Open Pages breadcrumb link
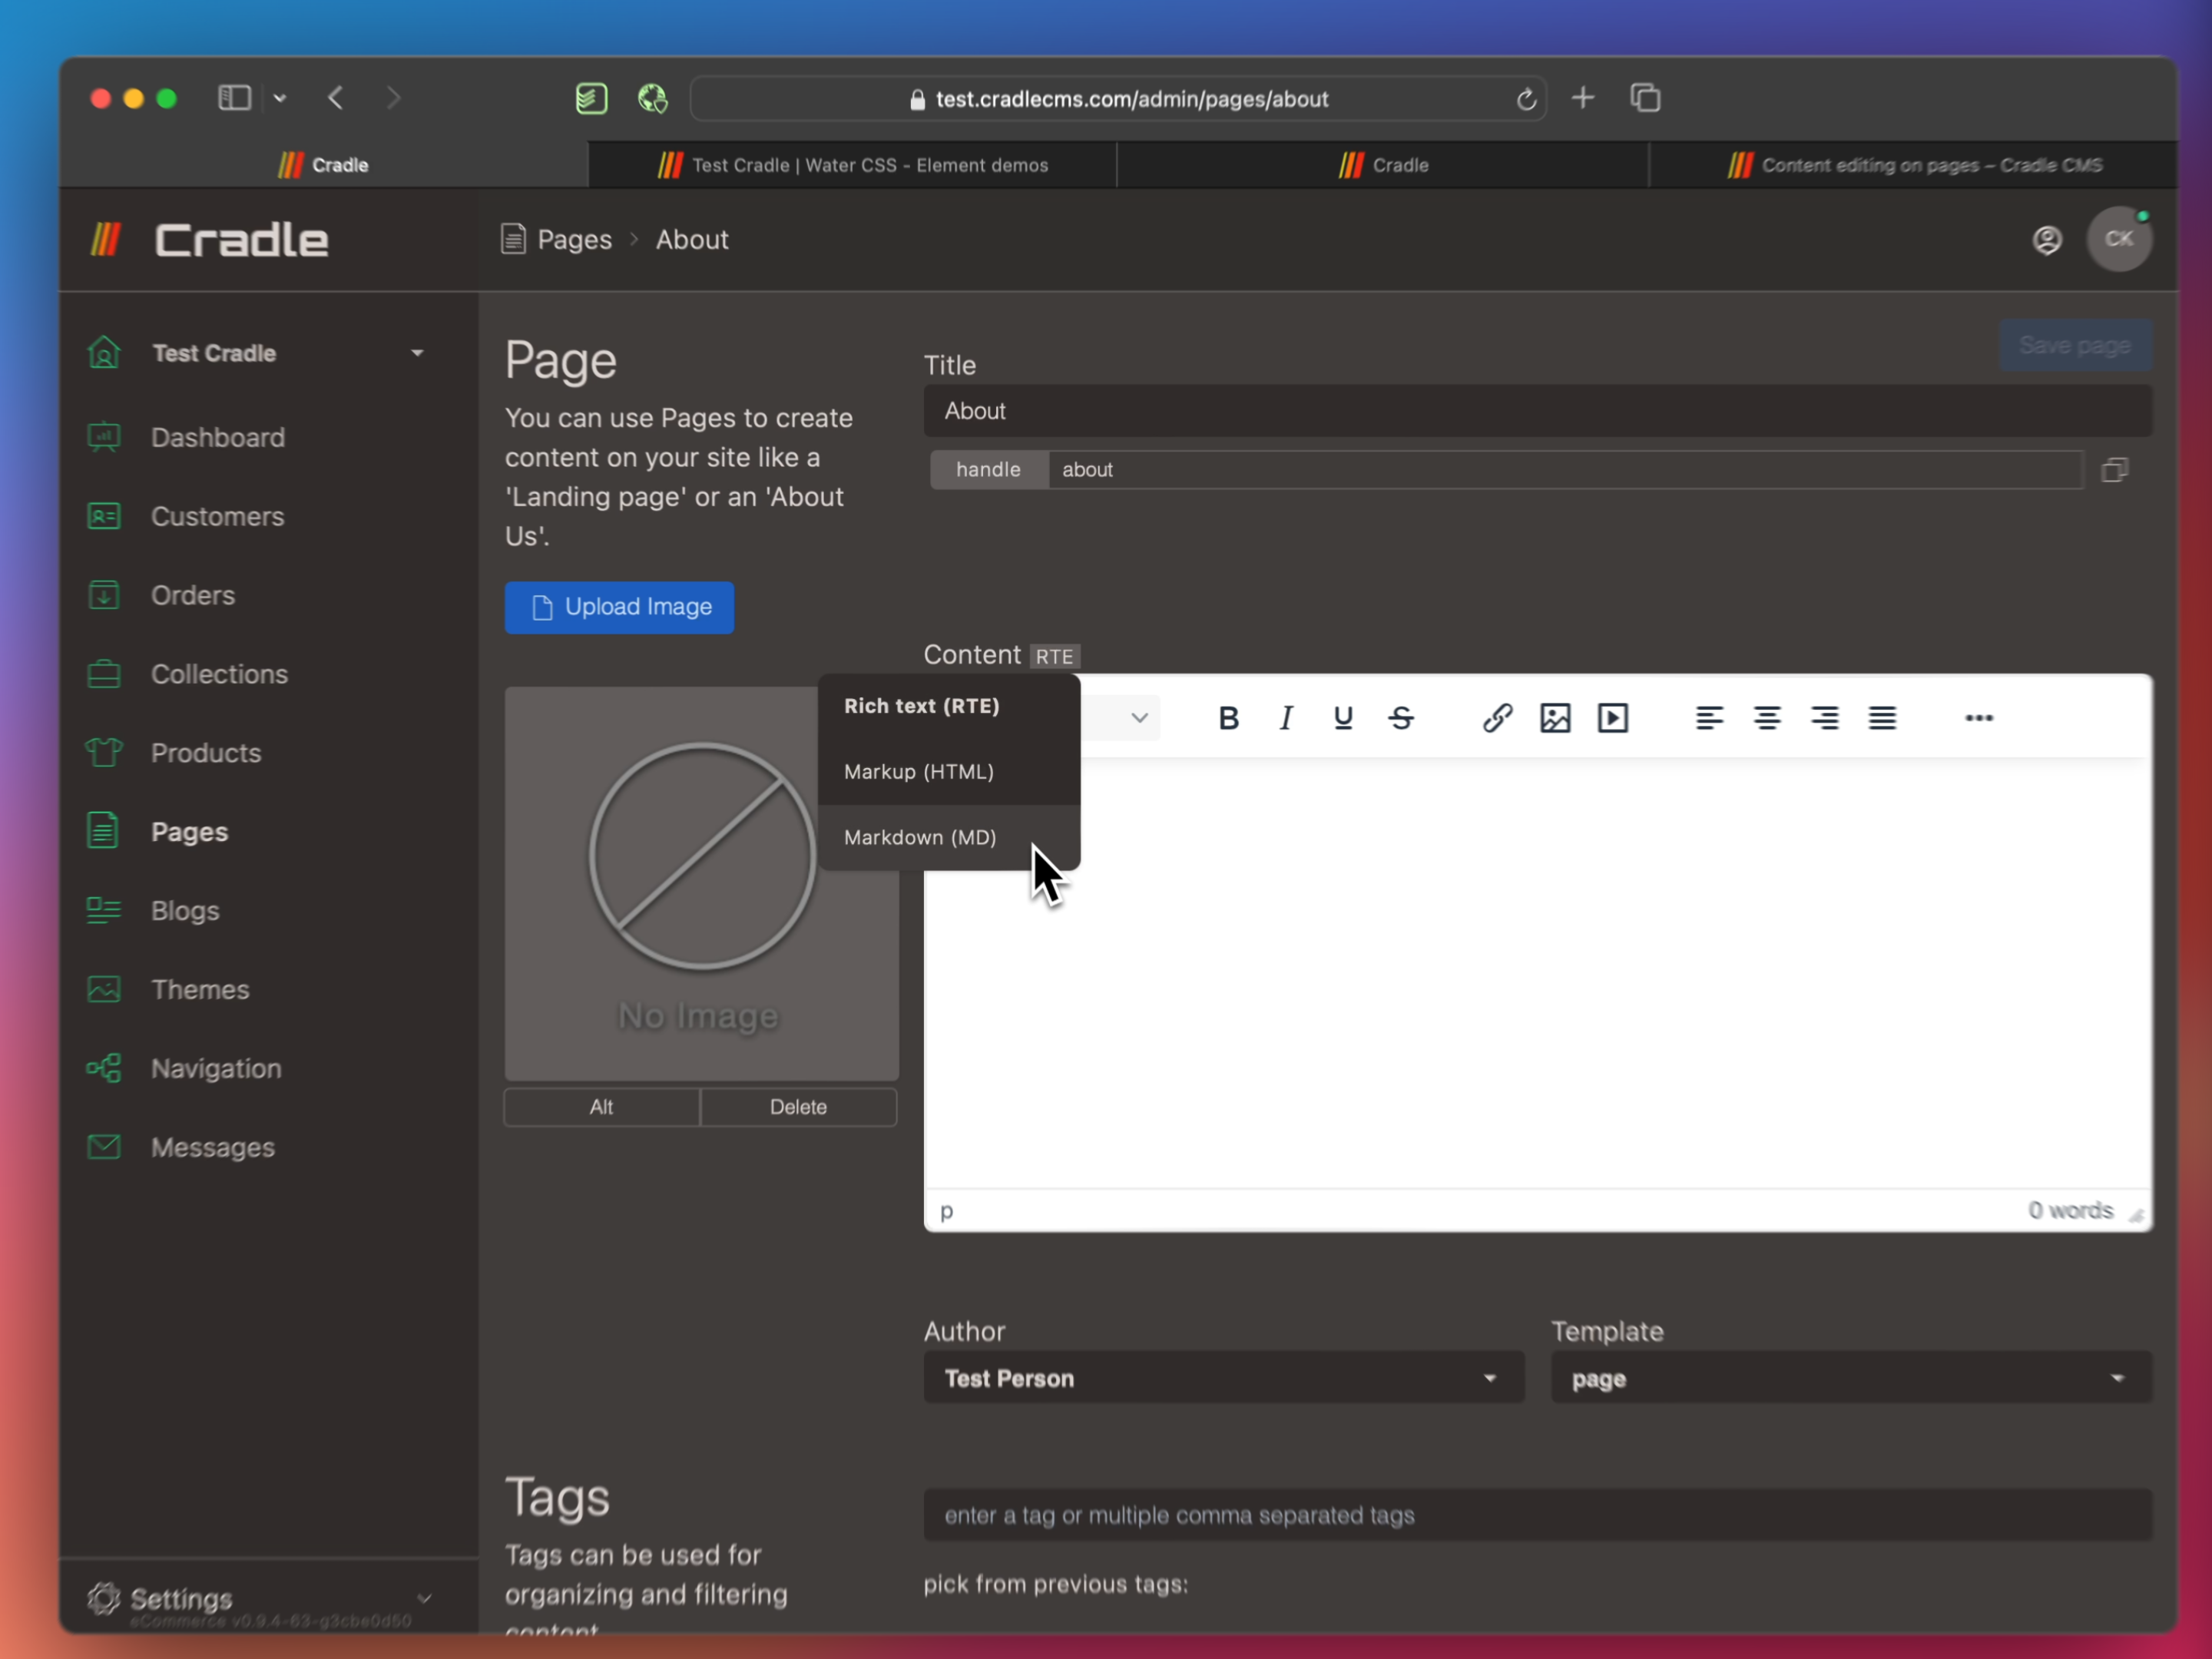The image size is (2212, 1659). 574,240
